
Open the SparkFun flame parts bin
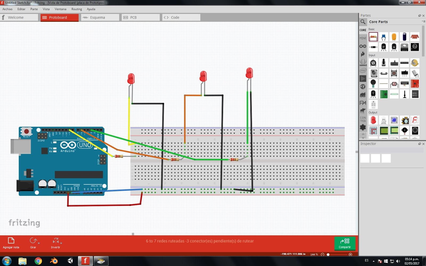pyautogui.click(x=363, y=54)
